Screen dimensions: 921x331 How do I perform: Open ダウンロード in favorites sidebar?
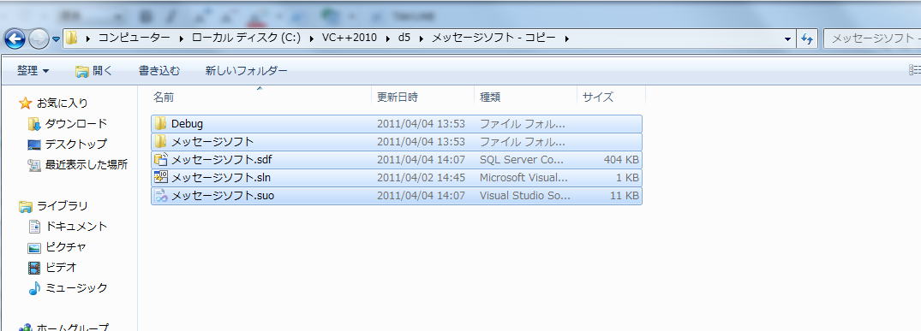[75, 124]
